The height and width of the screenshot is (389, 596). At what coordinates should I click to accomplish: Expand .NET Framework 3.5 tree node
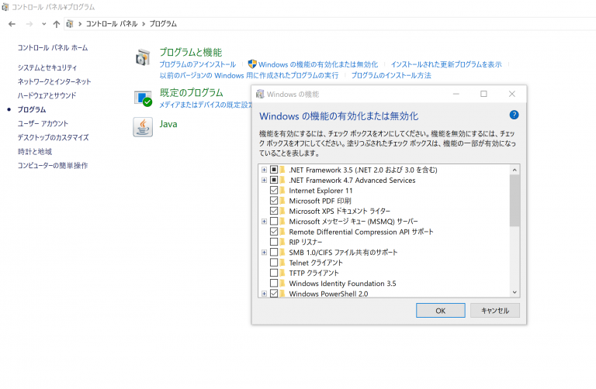264,170
